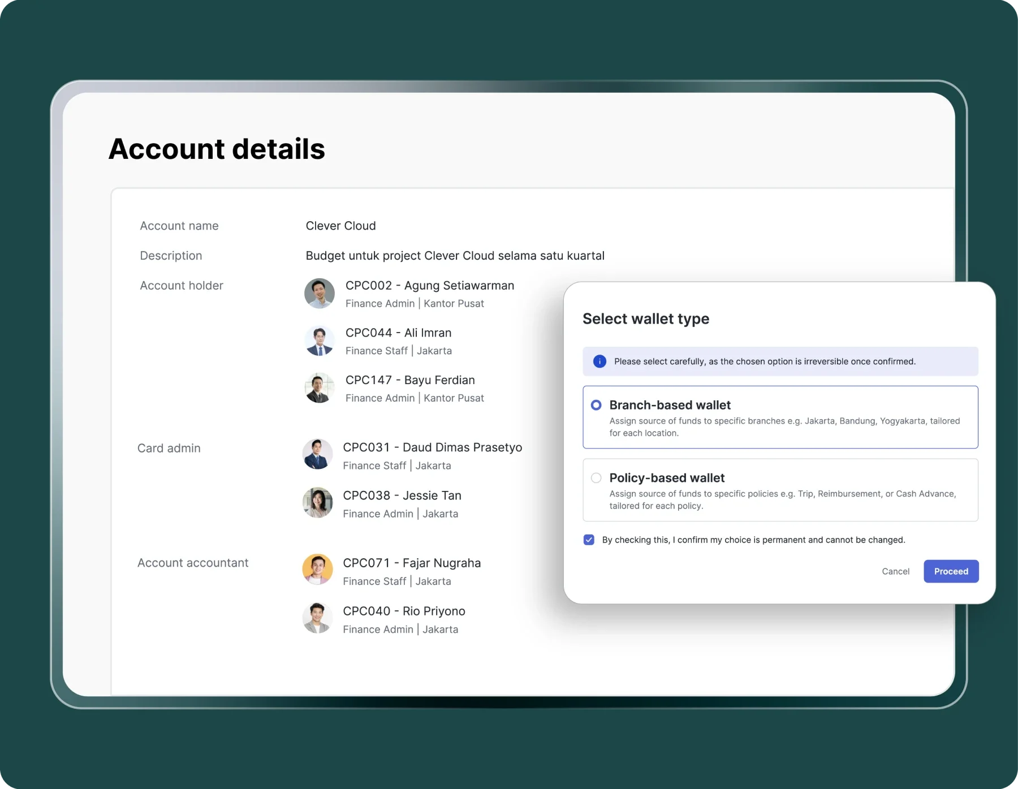1018x789 pixels.
Task: Click the name CPC002 - Agung Setiawarman
Action: click(430, 286)
